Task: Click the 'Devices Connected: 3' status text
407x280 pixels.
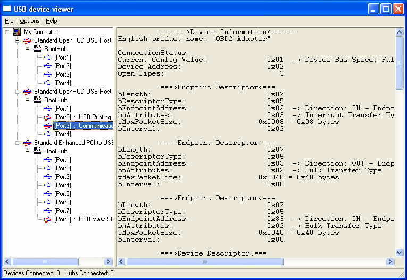Action: tap(31, 273)
